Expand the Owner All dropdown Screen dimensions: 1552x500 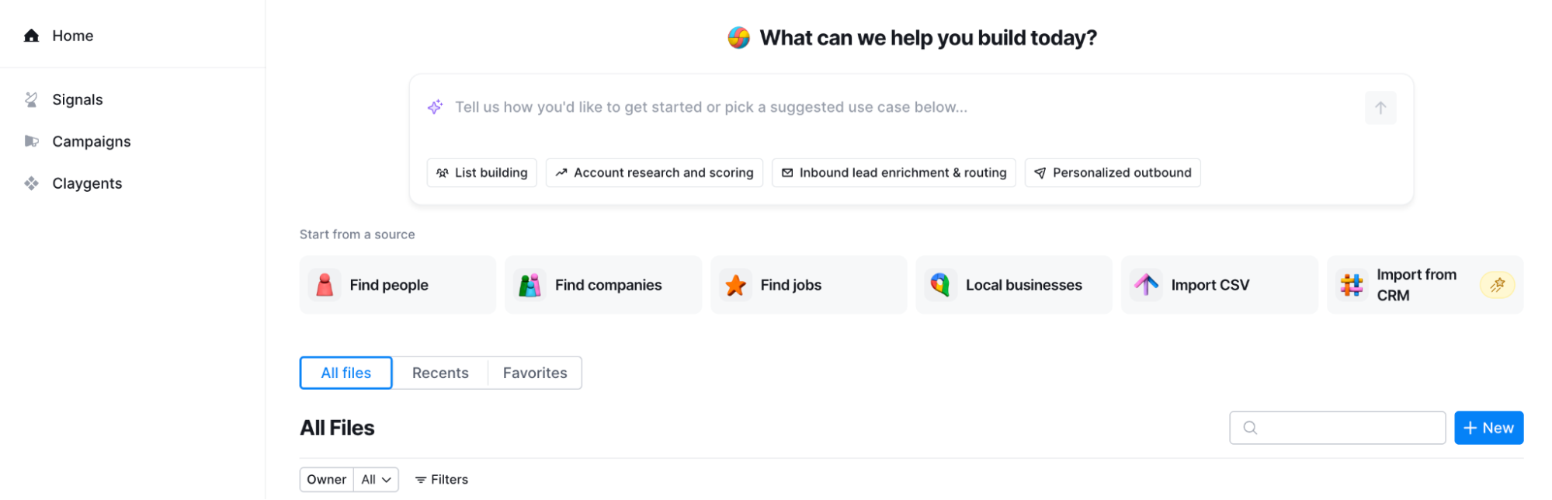[x=377, y=480]
